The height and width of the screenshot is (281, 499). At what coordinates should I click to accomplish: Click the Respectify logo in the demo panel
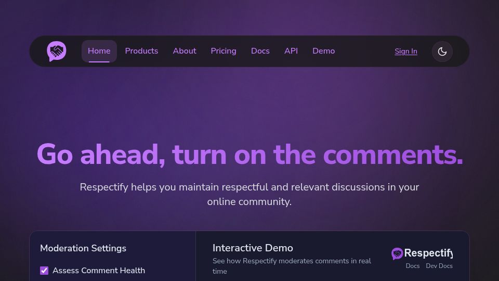422,253
